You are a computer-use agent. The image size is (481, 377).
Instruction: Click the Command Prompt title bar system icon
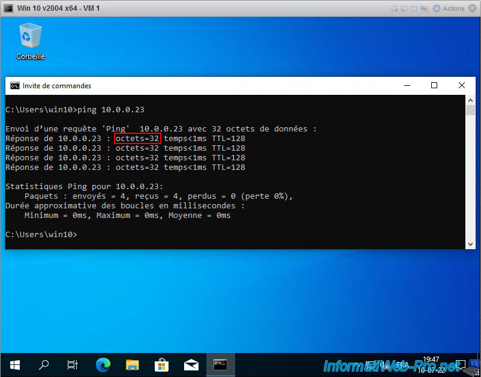tap(14, 86)
